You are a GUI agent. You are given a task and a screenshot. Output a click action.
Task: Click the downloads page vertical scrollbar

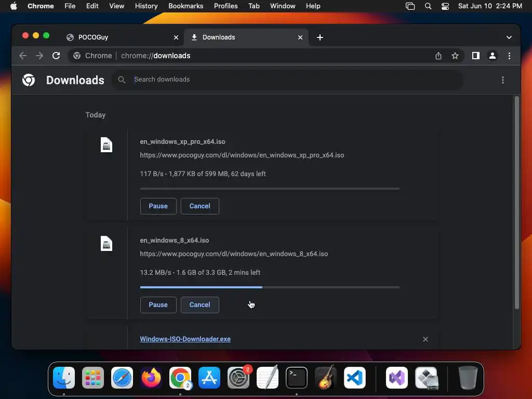[x=517, y=203]
